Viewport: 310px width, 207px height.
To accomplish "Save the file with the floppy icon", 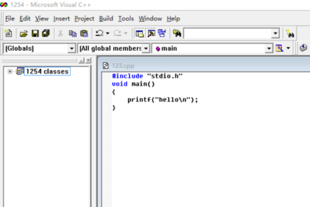I will point(35,34).
